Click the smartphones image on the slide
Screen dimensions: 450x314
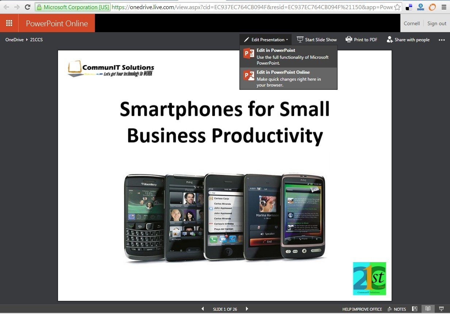[x=224, y=217]
